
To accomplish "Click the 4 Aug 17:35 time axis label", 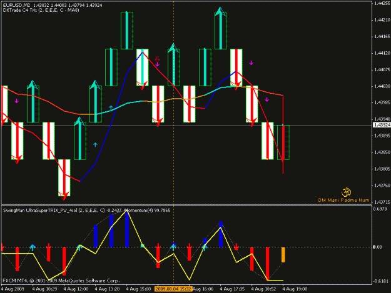I will click(x=232, y=289).
